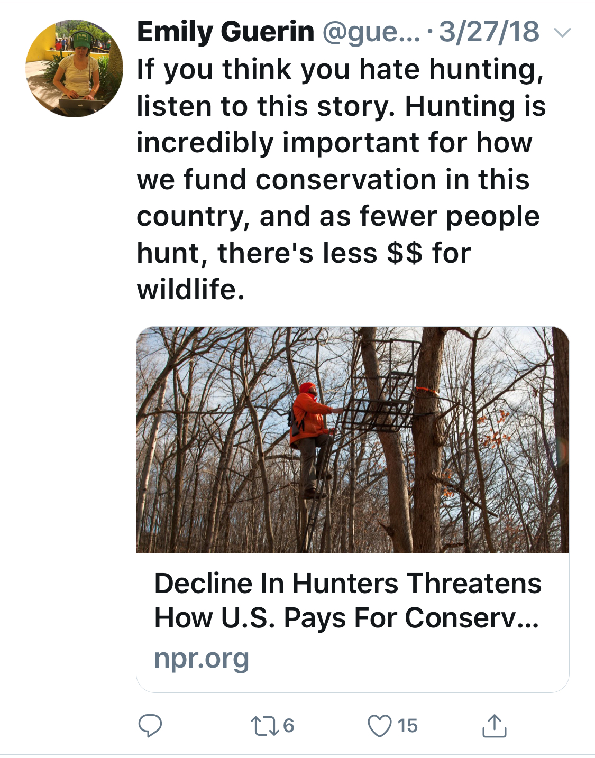Click the reply speech bubble icon
The height and width of the screenshot is (758, 595).
click(x=150, y=725)
